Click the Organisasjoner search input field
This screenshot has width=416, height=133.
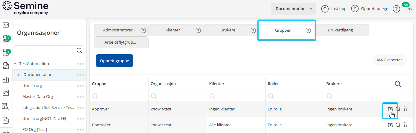click(x=45, y=51)
